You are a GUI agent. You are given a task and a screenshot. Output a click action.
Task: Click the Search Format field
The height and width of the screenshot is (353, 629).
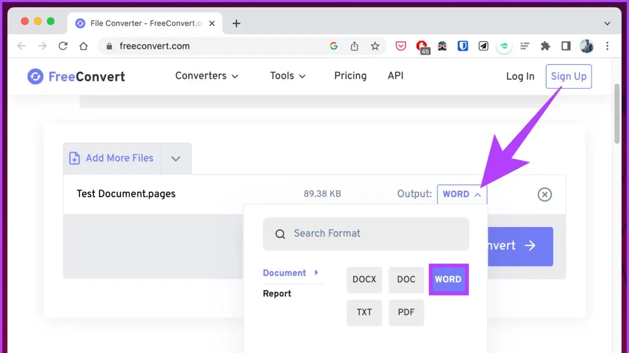(366, 234)
